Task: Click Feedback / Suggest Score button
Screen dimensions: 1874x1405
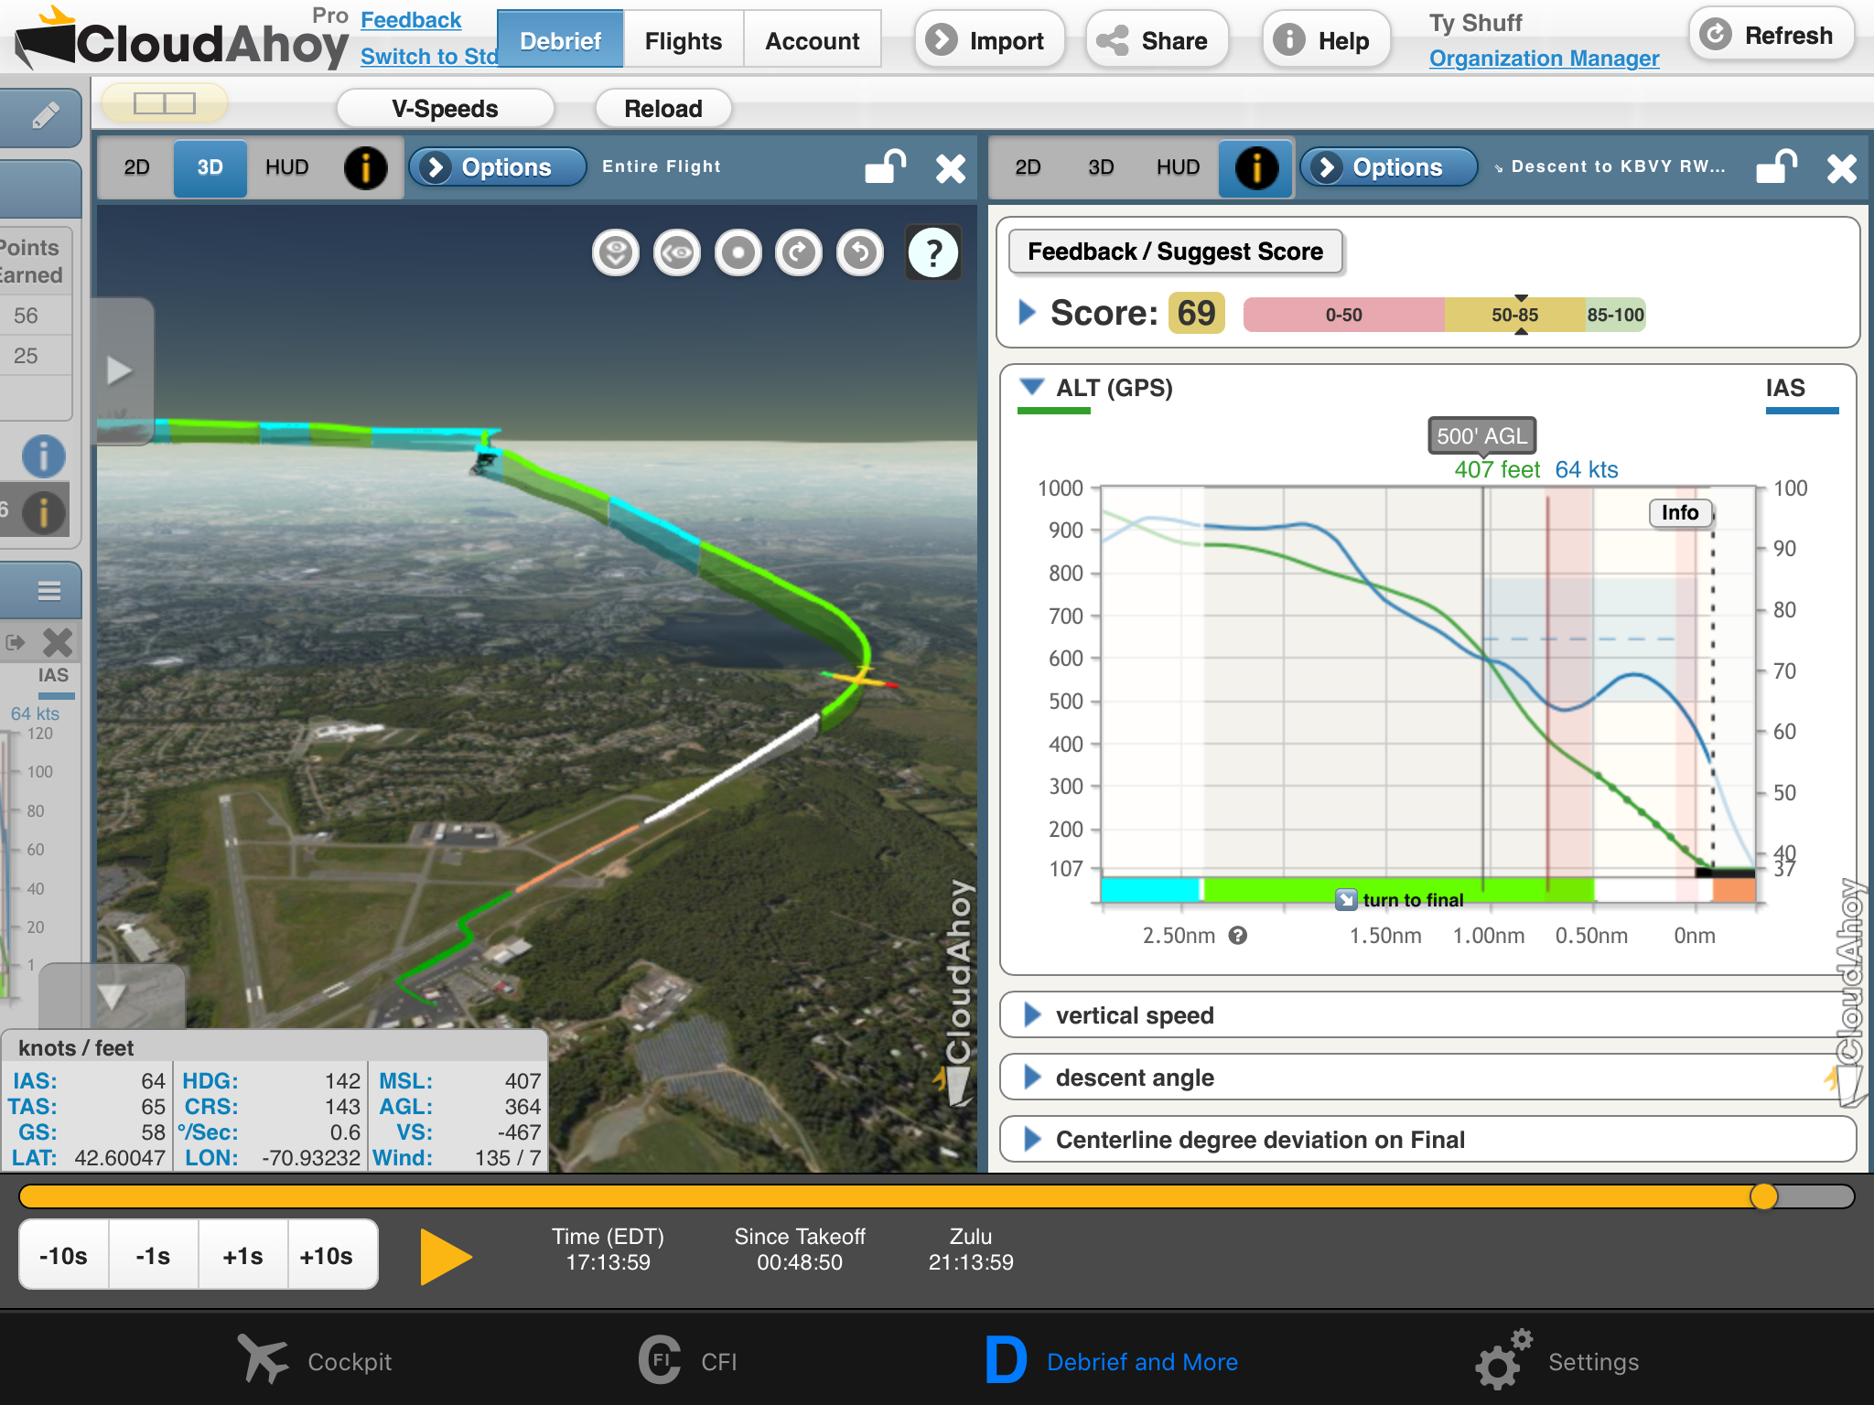Action: pyautogui.click(x=1175, y=252)
